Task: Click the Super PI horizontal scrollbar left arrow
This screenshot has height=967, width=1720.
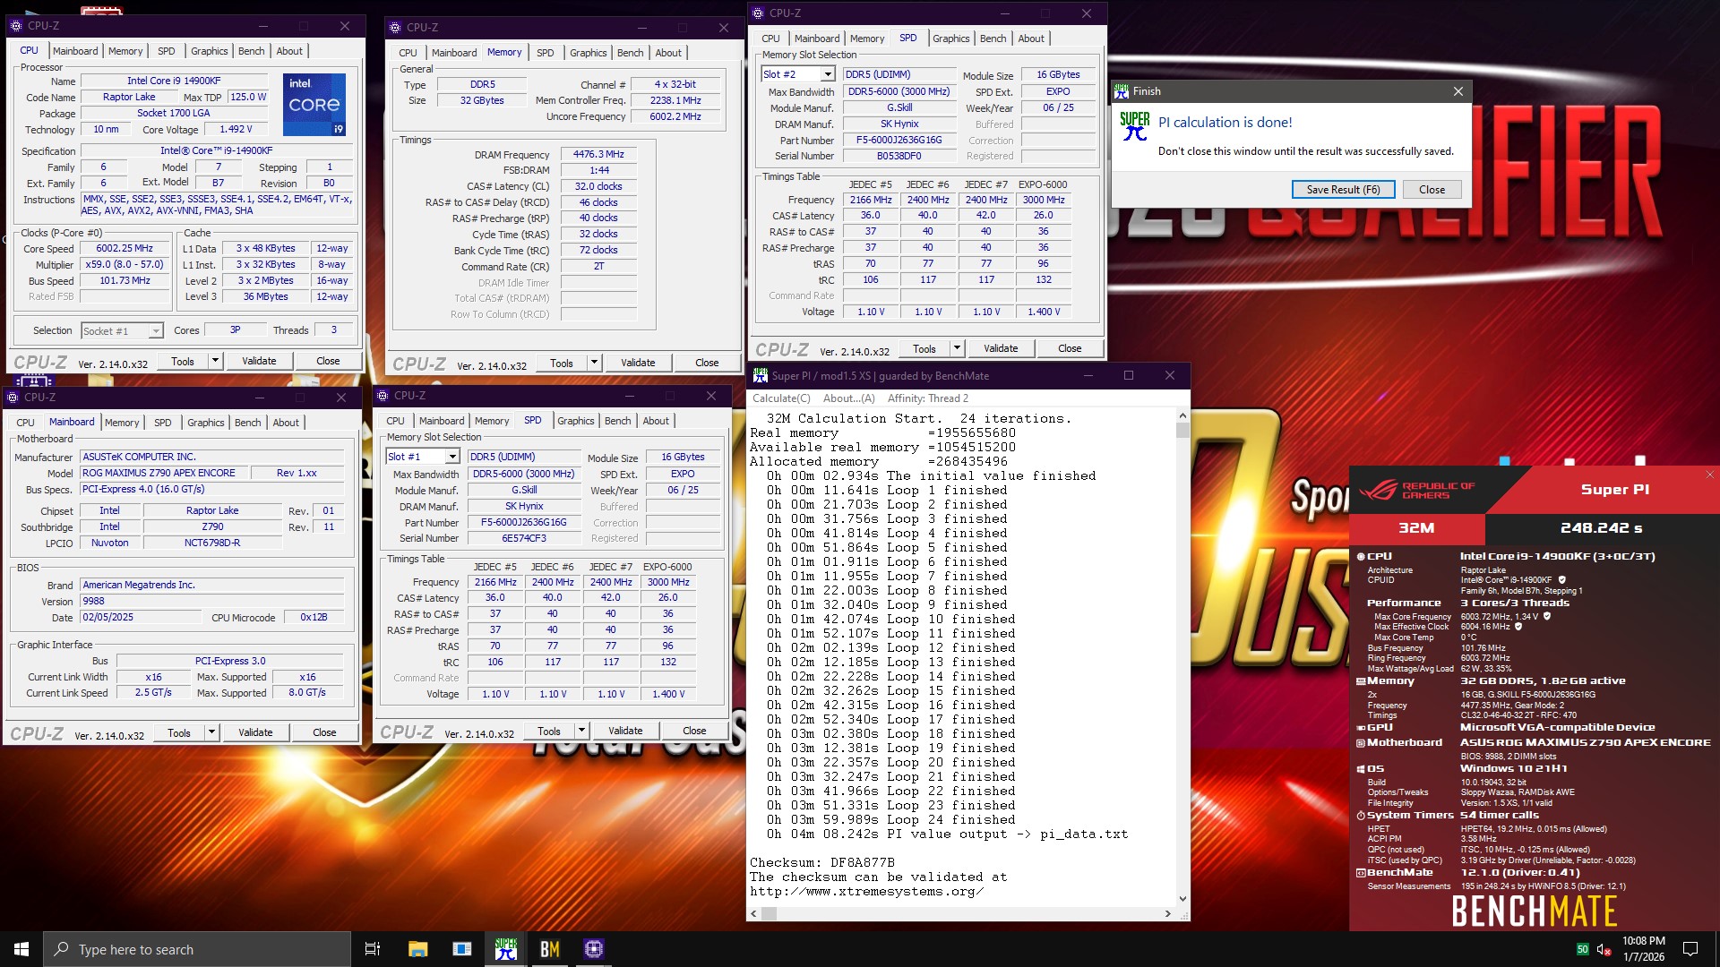Action: tap(754, 914)
